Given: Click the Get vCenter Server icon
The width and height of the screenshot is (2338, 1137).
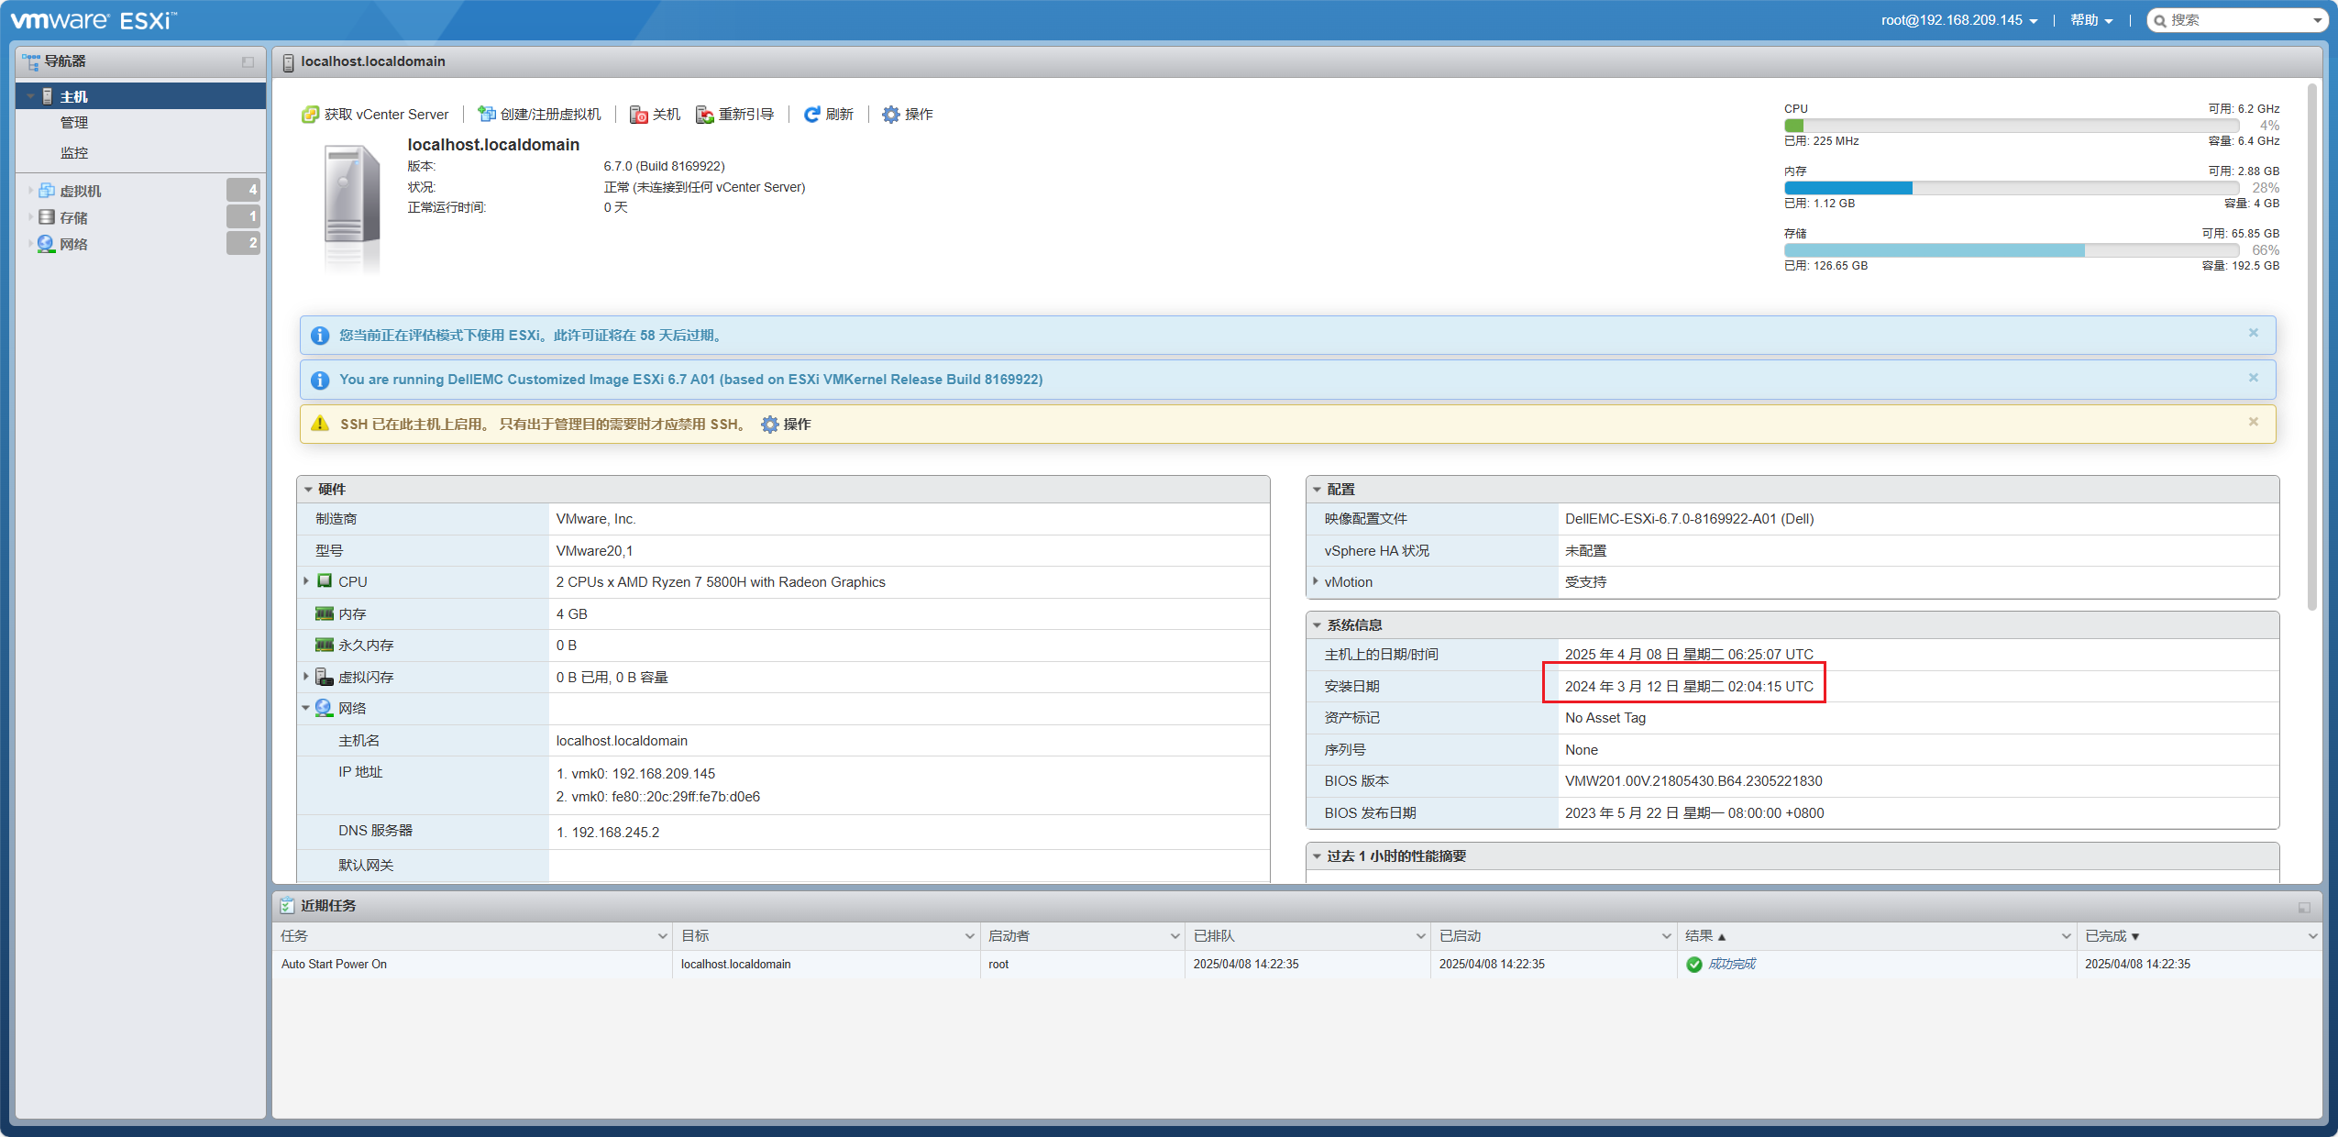Looking at the screenshot, I should click(x=310, y=115).
